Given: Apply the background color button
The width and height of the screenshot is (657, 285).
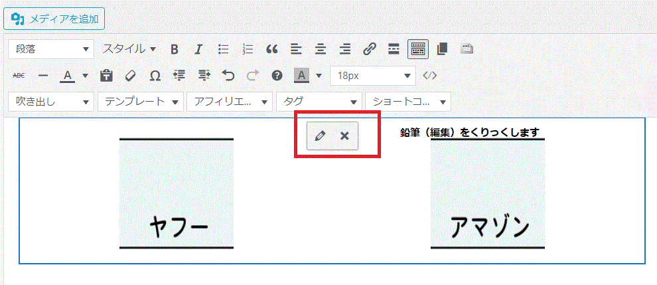Looking at the screenshot, I should [x=302, y=76].
